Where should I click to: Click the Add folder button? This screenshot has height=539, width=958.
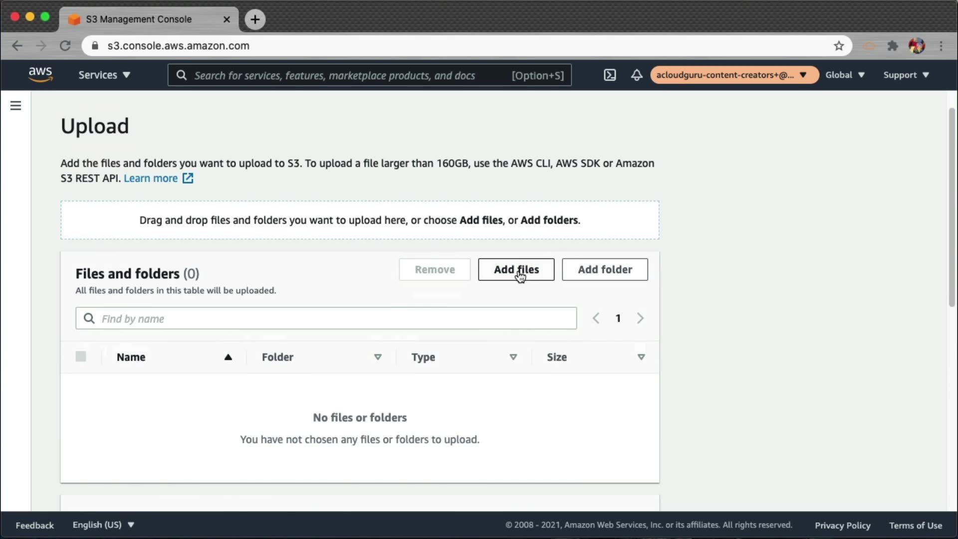(x=605, y=269)
